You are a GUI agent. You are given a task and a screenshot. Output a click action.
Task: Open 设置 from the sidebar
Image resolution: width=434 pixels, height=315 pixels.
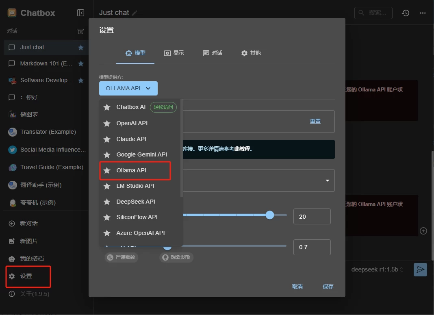26,276
